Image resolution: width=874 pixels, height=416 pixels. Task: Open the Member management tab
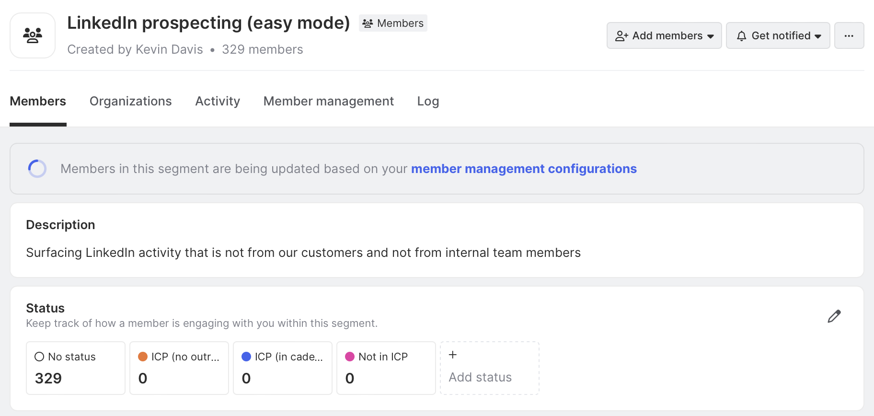click(x=328, y=101)
